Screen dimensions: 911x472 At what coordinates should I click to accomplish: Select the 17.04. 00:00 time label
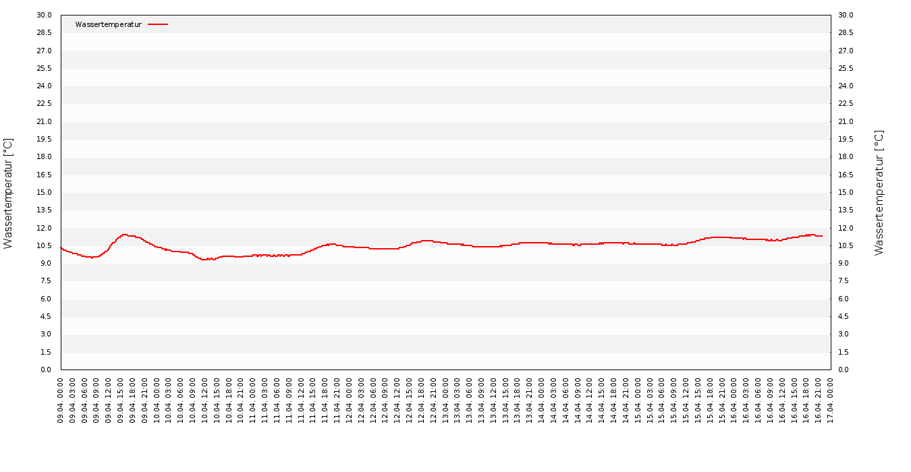coord(830,400)
